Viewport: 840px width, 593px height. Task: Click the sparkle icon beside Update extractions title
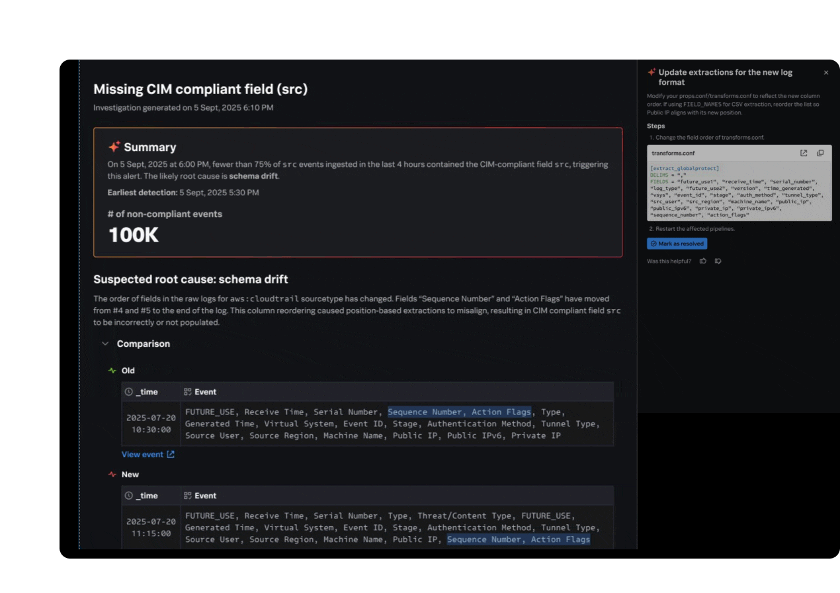point(651,72)
